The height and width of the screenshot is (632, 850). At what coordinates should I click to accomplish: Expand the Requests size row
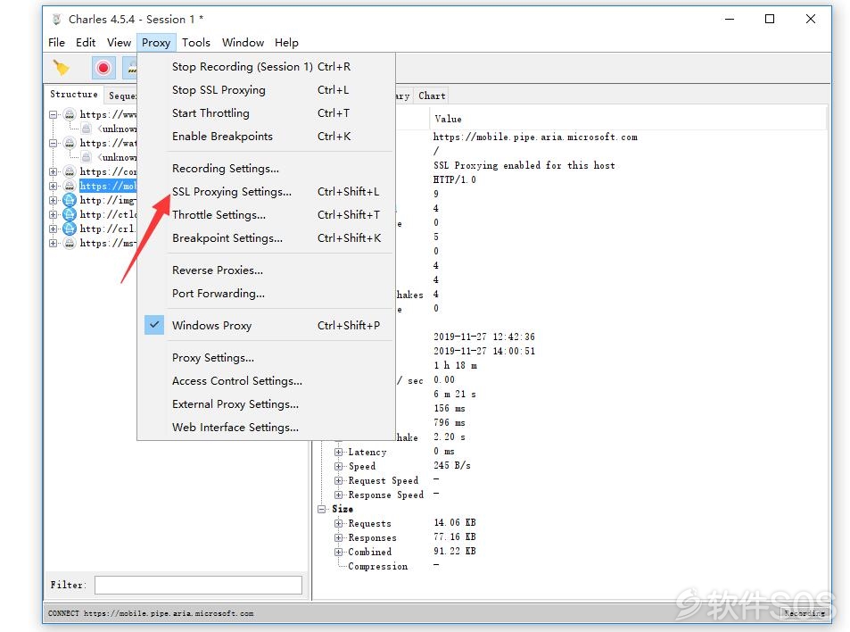338,523
